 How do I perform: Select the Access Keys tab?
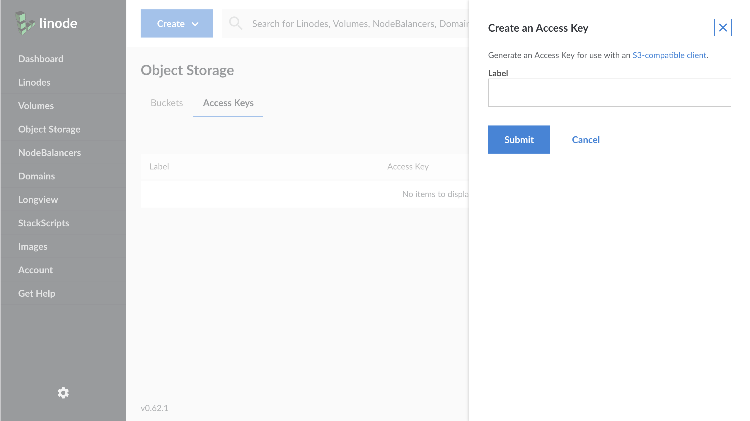229,103
